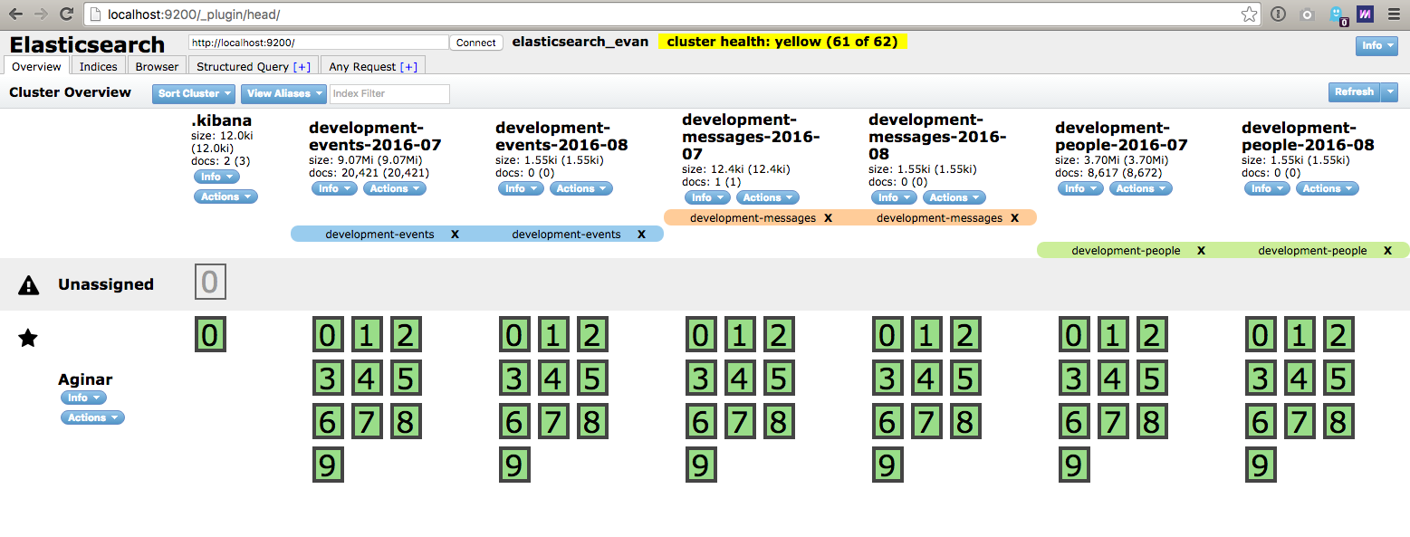Open the browser hamburger menu

point(1394,14)
